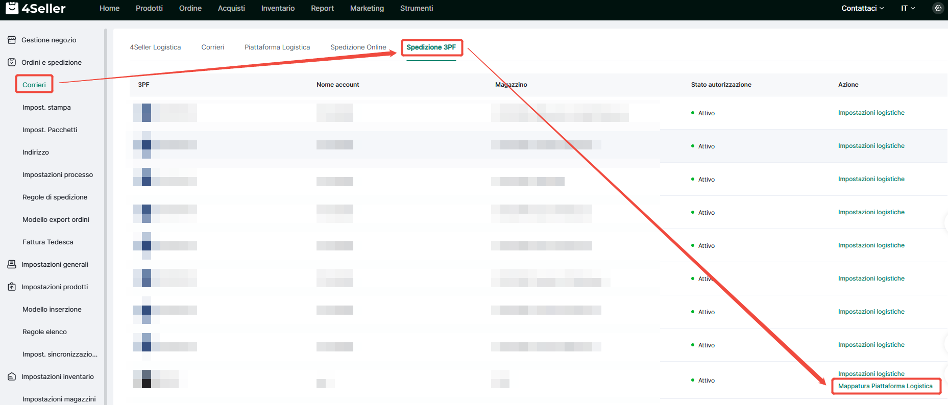Open Impostazioni logistiche in first row
Viewport: 948px width, 405px height.
point(871,113)
